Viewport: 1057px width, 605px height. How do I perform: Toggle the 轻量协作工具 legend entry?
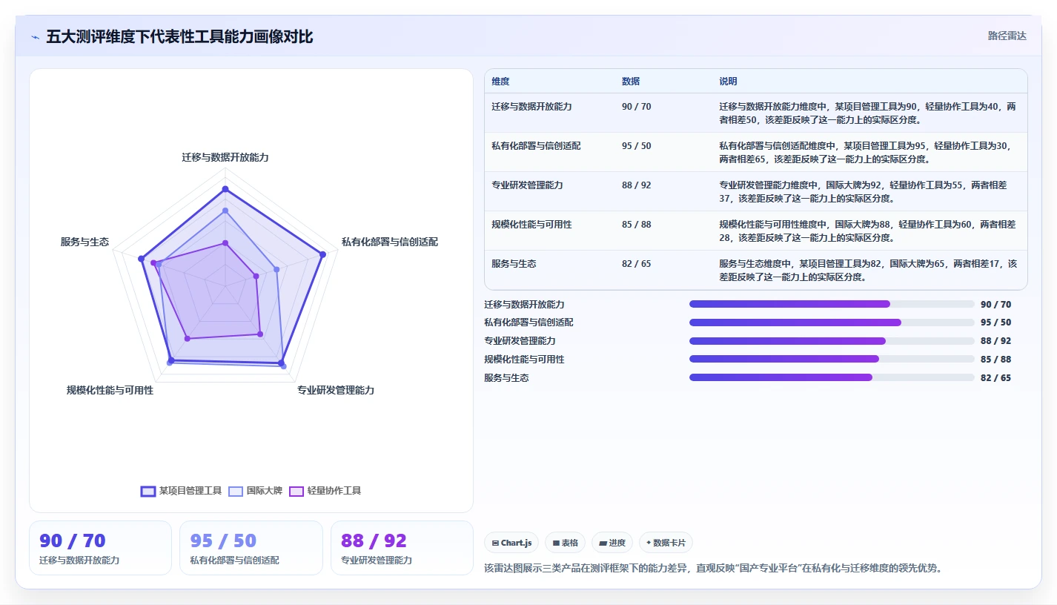(325, 491)
